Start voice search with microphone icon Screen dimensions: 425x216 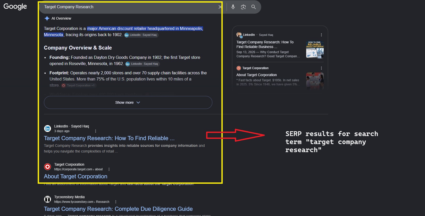pyautogui.click(x=233, y=7)
